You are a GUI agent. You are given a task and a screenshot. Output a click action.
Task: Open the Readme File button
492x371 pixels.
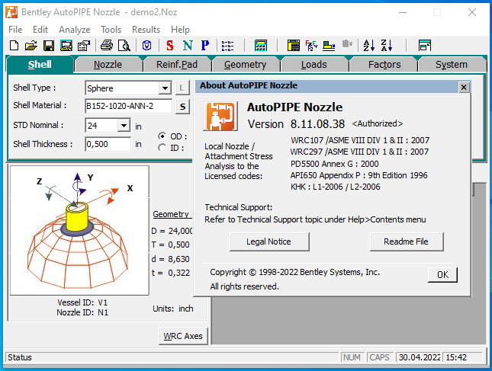coord(407,241)
